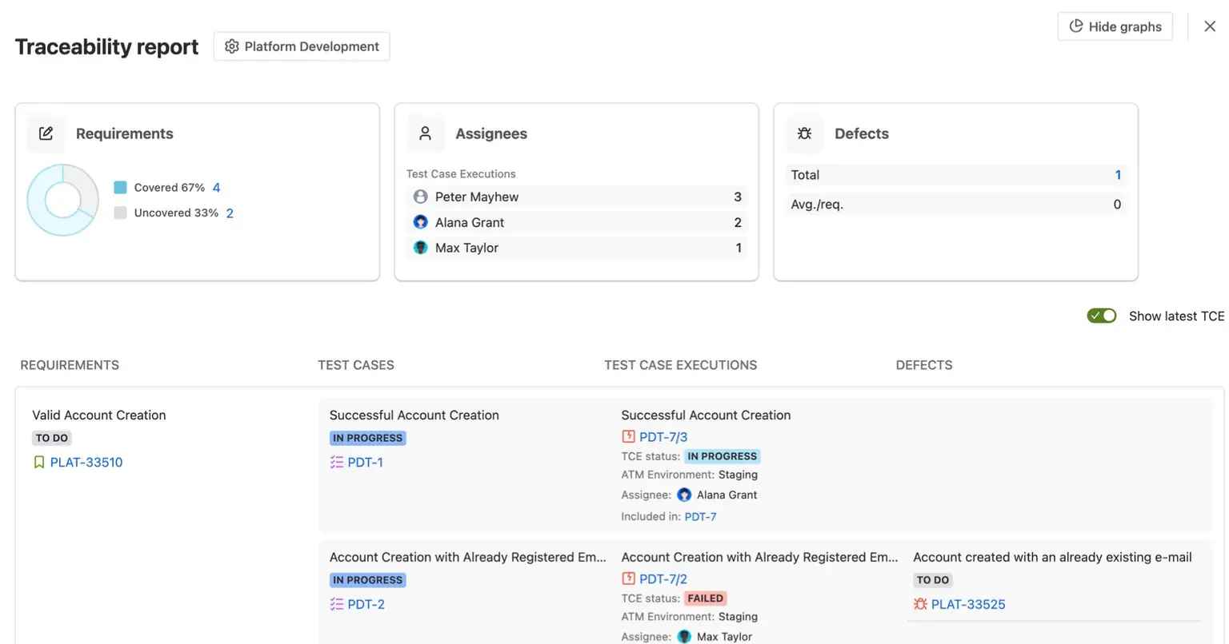Click the test case icon beside PDT-2
This screenshot has height=644, width=1229.
[336, 604]
